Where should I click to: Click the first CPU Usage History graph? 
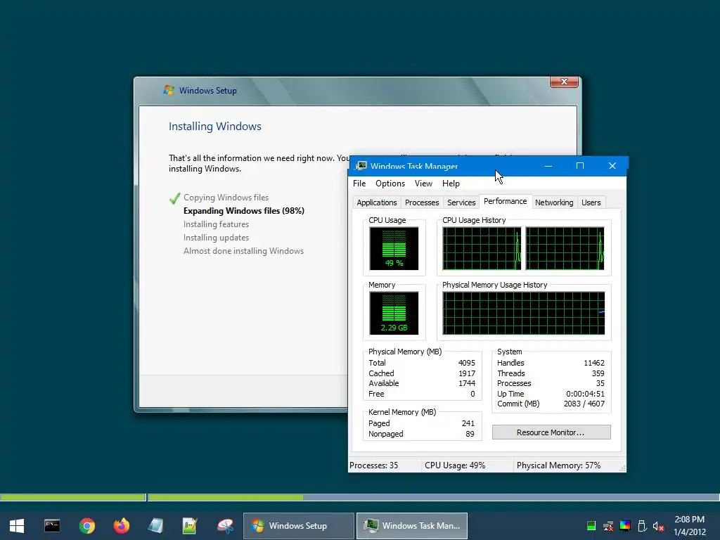pyautogui.click(x=482, y=248)
